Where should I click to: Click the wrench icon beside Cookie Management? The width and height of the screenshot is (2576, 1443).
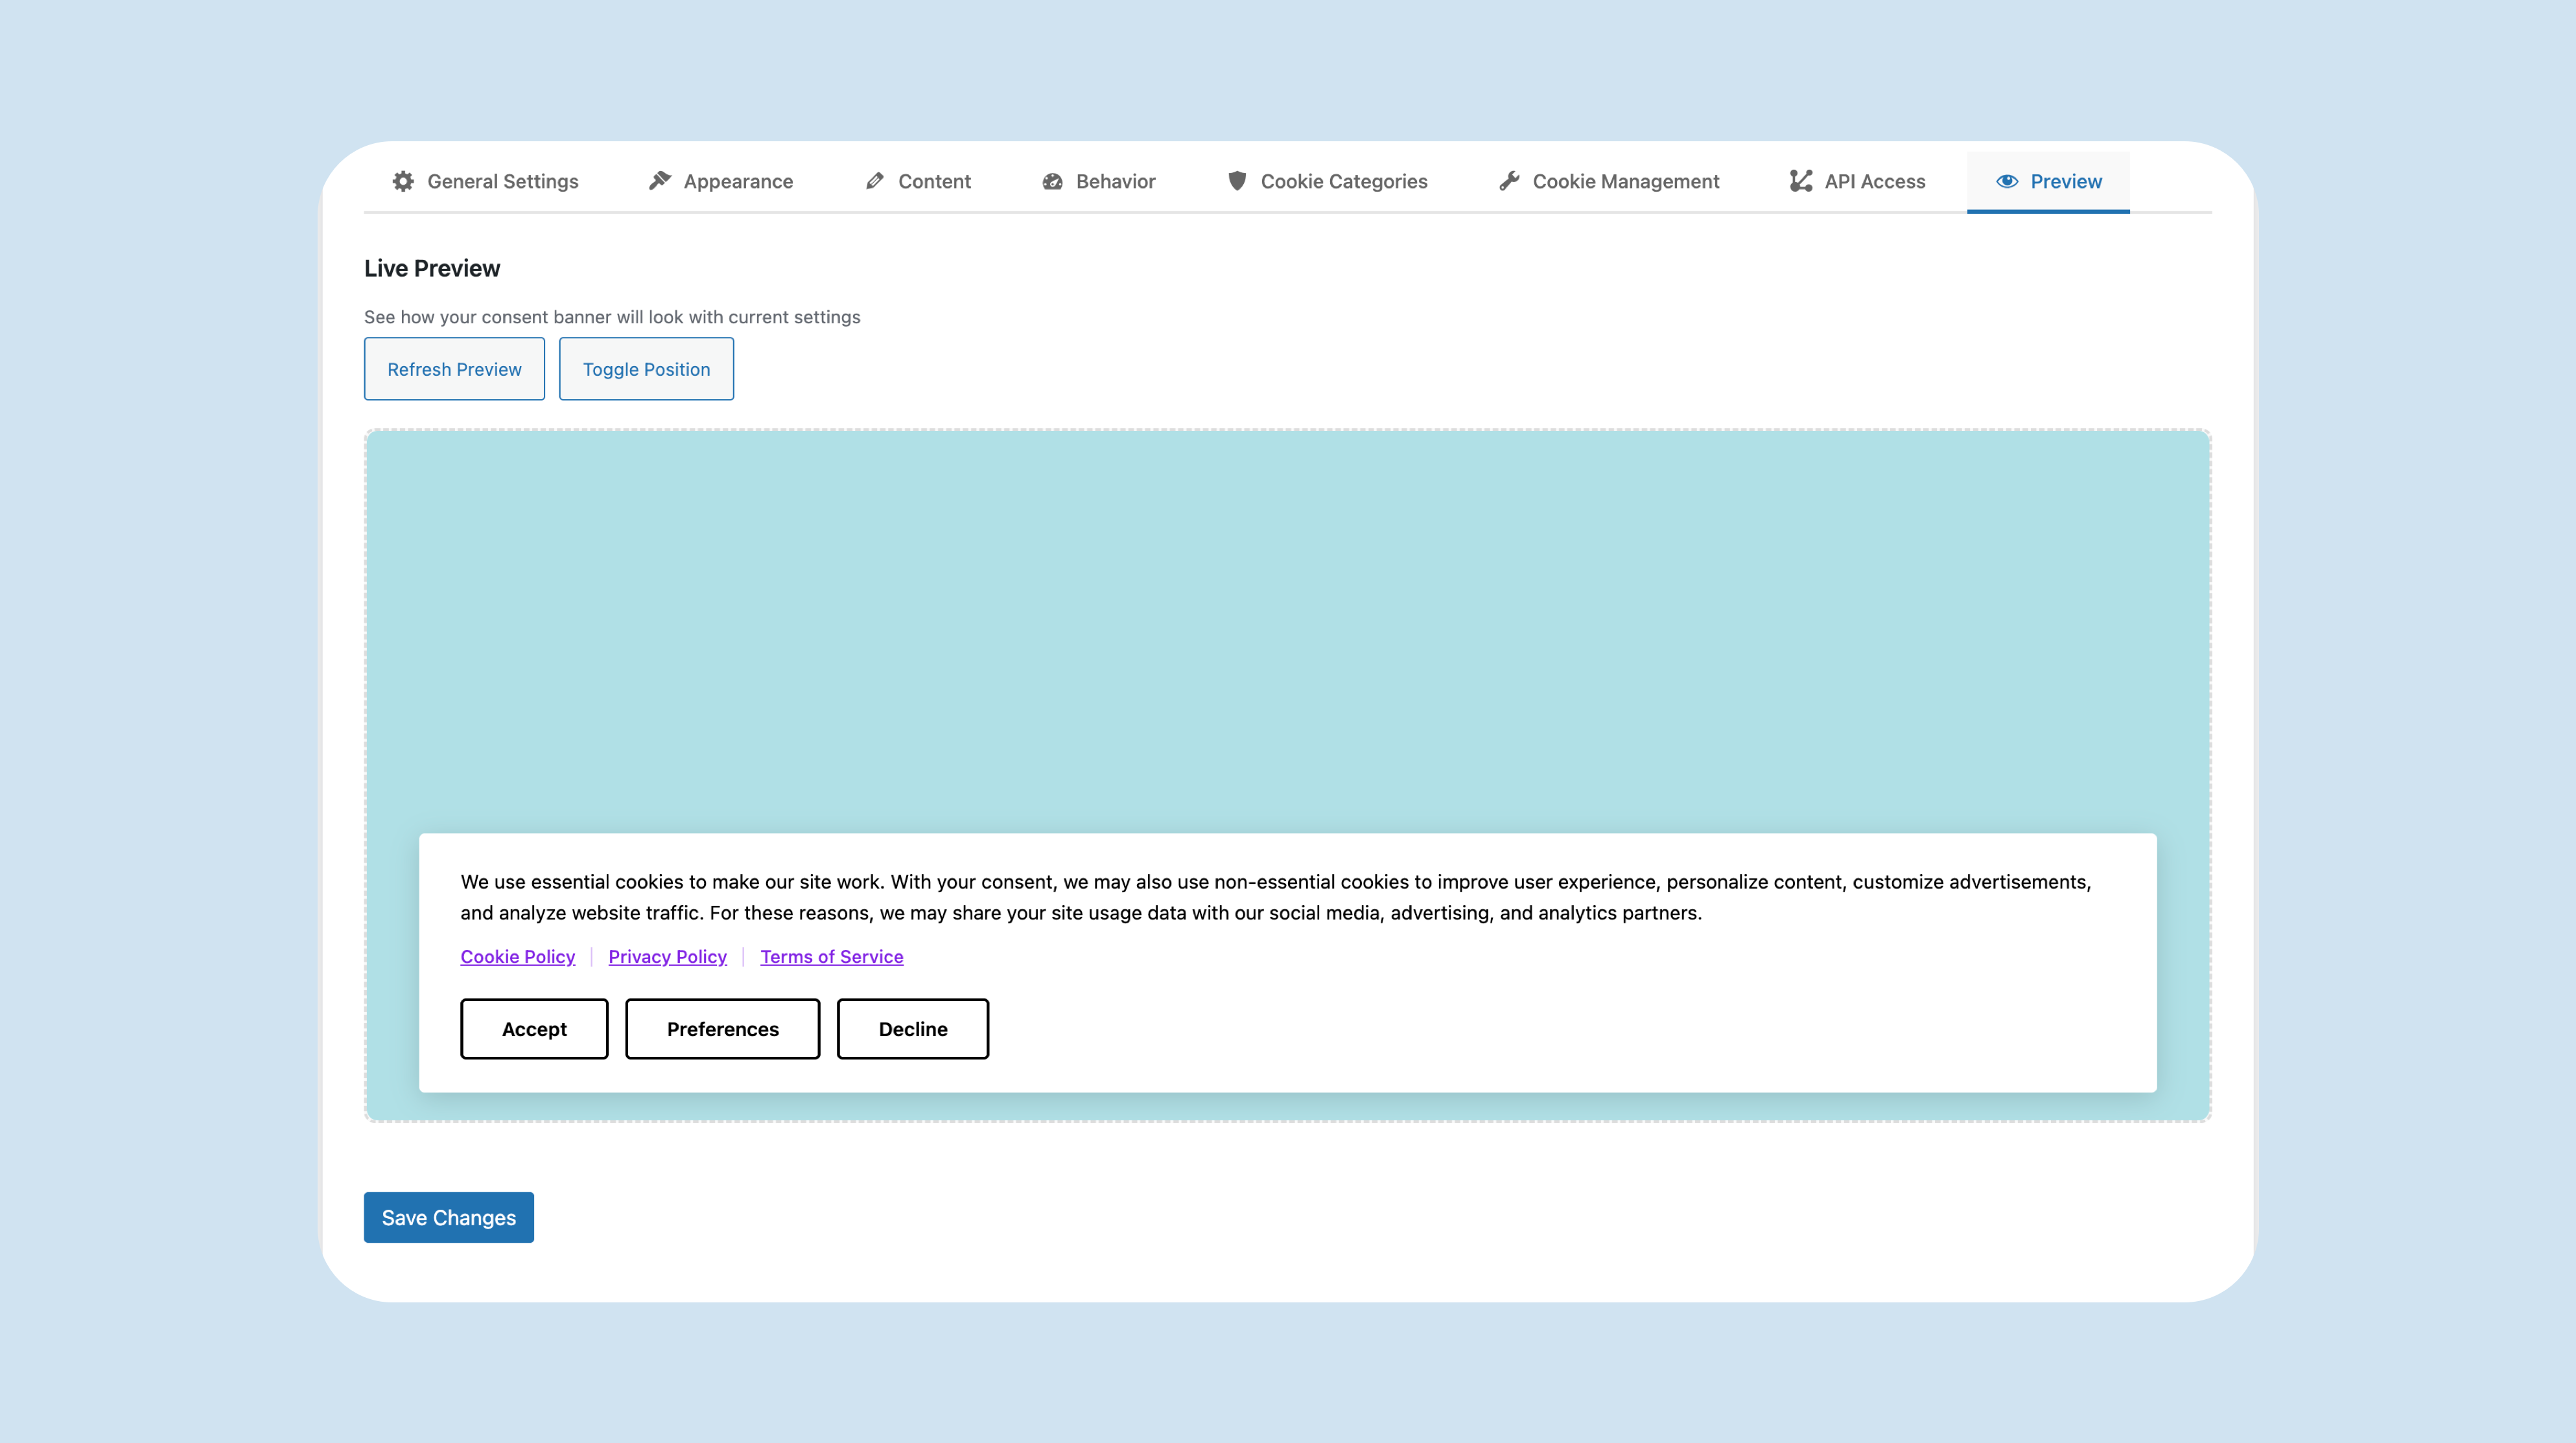(1509, 181)
